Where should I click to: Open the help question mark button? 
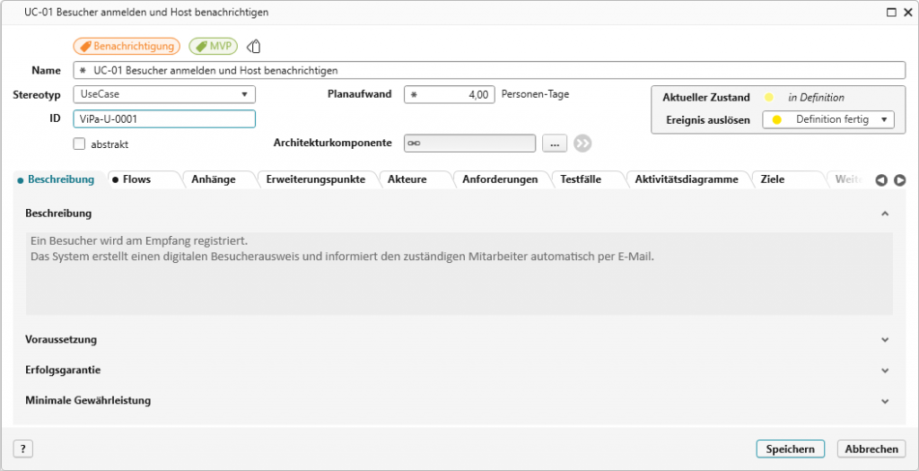click(x=22, y=449)
